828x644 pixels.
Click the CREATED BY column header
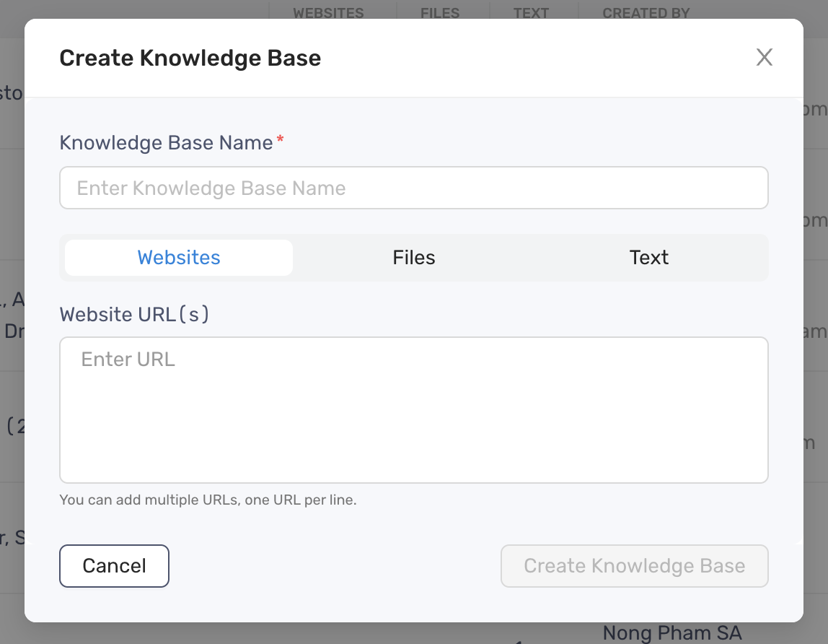[645, 12]
